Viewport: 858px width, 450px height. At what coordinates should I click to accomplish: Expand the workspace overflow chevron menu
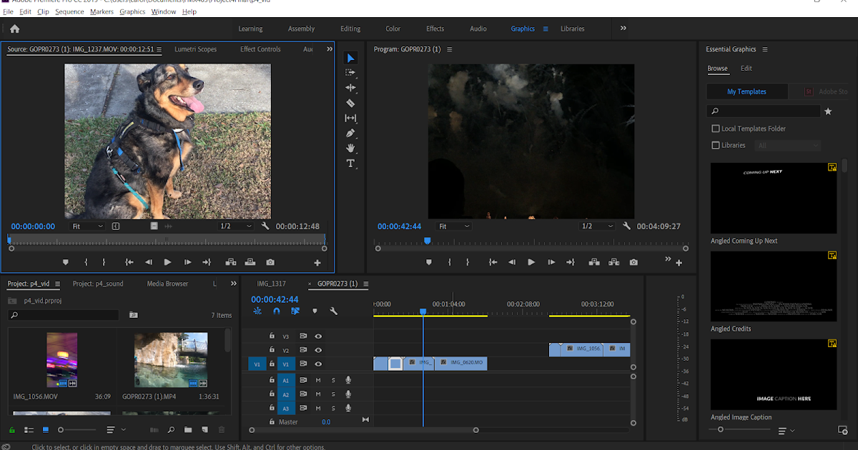(623, 29)
